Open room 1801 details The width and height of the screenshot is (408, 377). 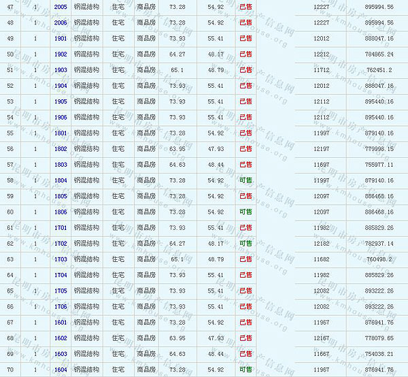pos(61,133)
